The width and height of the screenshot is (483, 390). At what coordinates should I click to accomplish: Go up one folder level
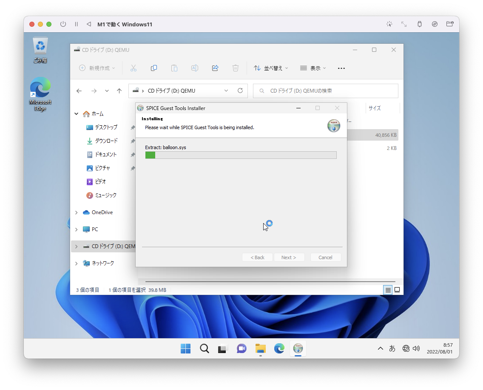pyautogui.click(x=119, y=91)
